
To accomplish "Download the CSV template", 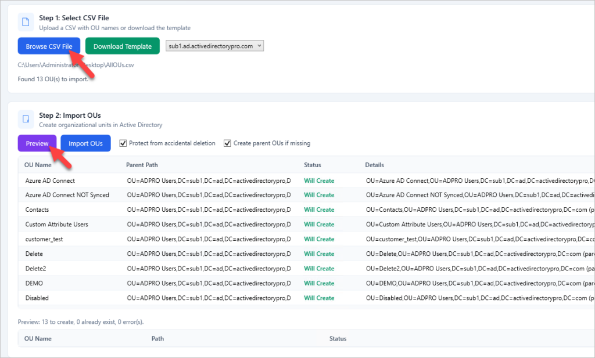I will pyautogui.click(x=123, y=46).
